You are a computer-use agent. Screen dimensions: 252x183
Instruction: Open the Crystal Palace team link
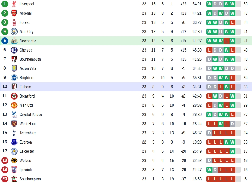(x=31, y=115)
